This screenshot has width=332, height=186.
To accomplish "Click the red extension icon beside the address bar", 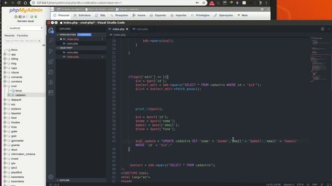I will (x=212, y=3).
